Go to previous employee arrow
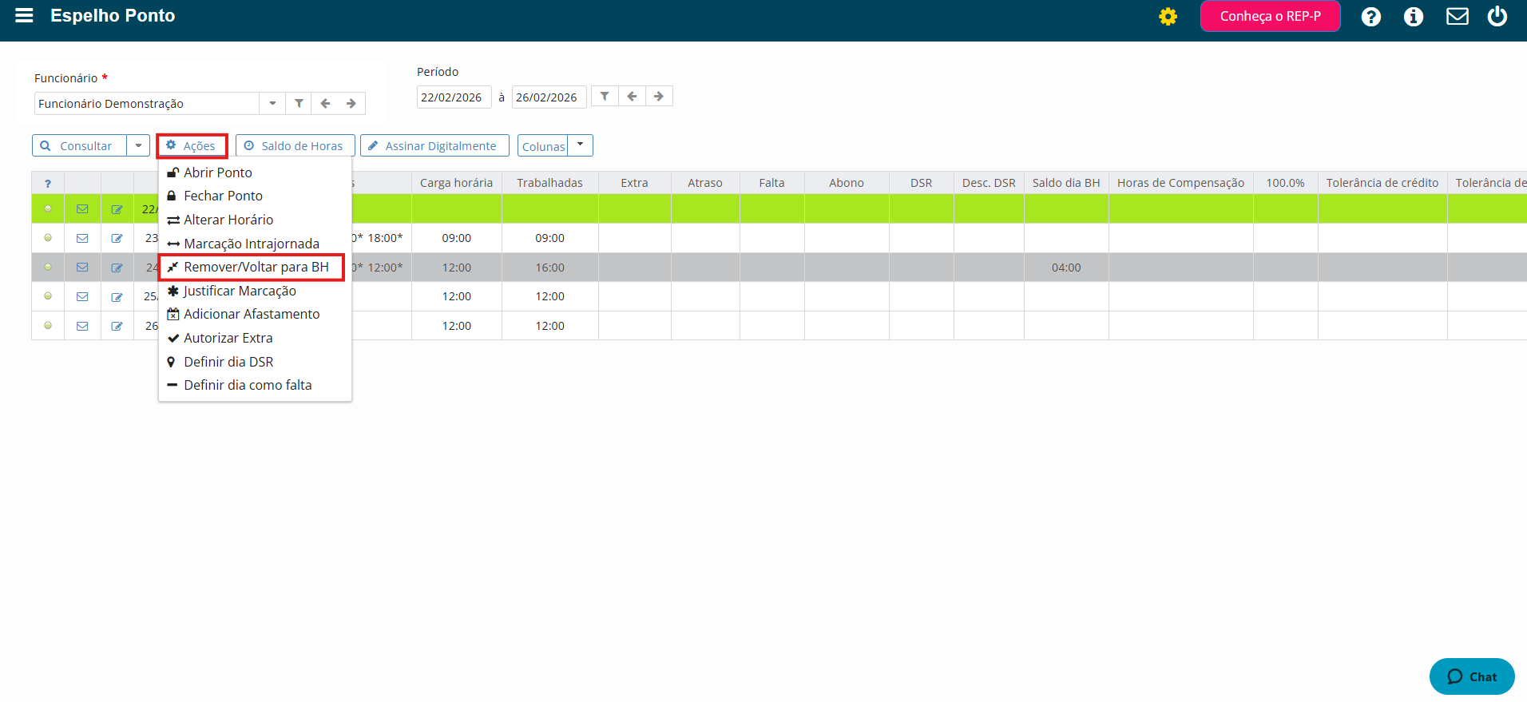Image resolution: width=1527 pixels, height=702 pixels. click(x=325, y=103)
